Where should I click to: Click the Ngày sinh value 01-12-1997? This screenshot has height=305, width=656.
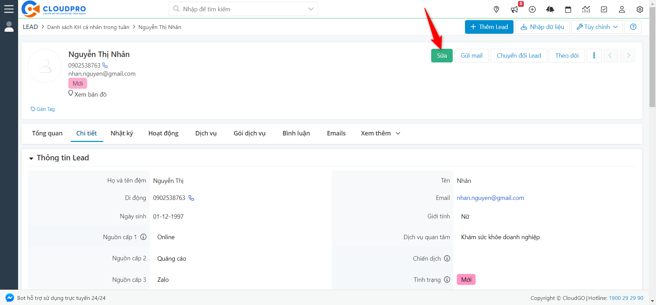pos(168,217)
